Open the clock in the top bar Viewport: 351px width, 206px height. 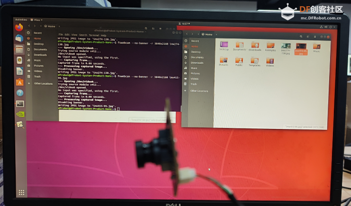pyautogui.click(x=184, y=24)
